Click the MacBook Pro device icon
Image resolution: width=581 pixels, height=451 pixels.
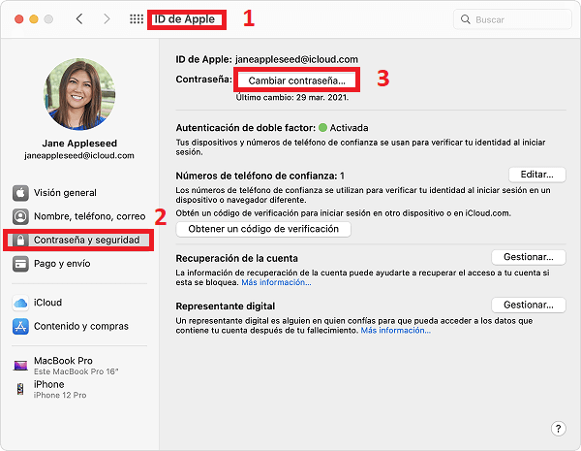[20, 366]
